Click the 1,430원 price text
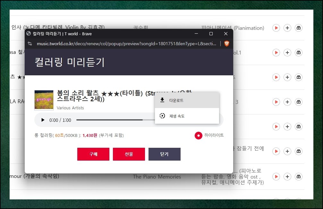The width and height of the screenshot is (323, 209). tap(90, 135)
